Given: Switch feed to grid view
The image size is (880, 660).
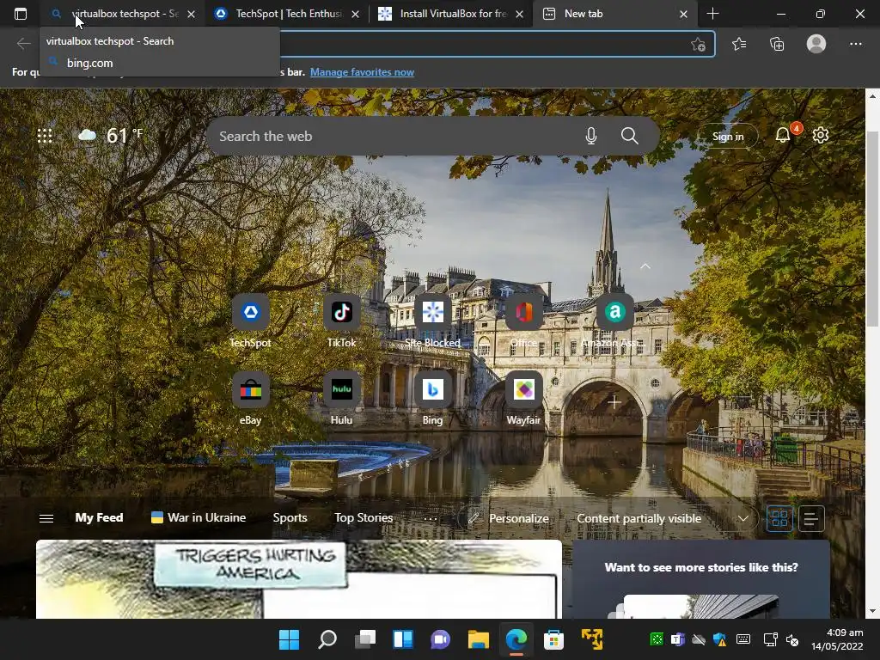Looking at the screenshot, I should [x=779, y=518].
